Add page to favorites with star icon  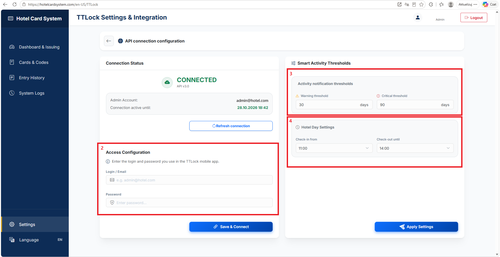coord(421,4)
